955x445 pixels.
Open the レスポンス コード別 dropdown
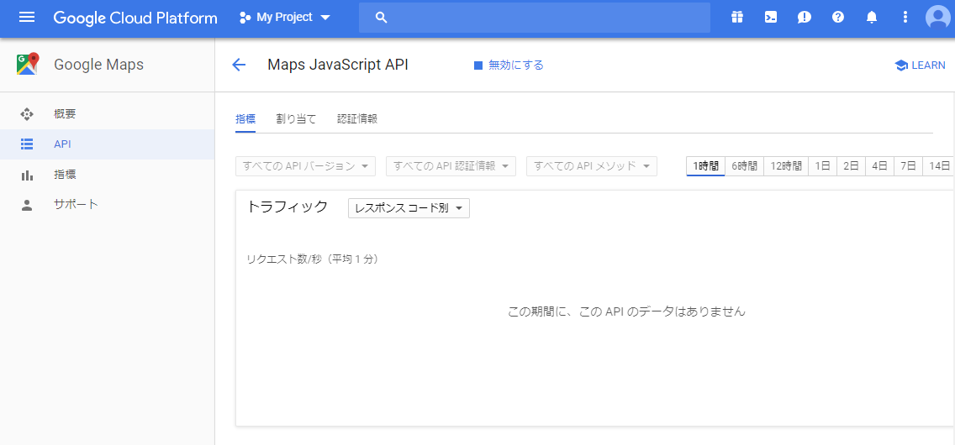coord(409,208)
